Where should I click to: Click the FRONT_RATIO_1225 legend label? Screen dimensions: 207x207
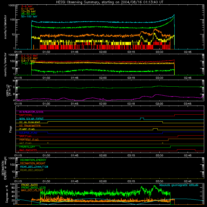click(x=33, y=188)
